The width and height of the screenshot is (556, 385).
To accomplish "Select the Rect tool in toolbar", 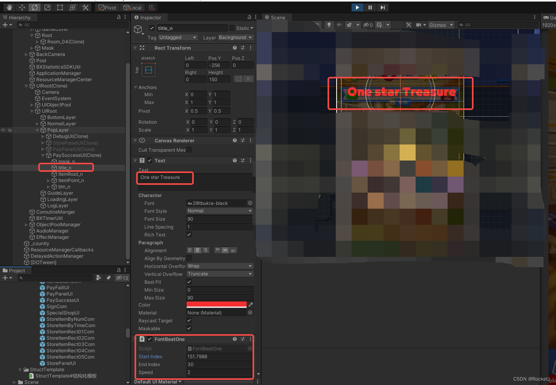I will pos(60,7).
